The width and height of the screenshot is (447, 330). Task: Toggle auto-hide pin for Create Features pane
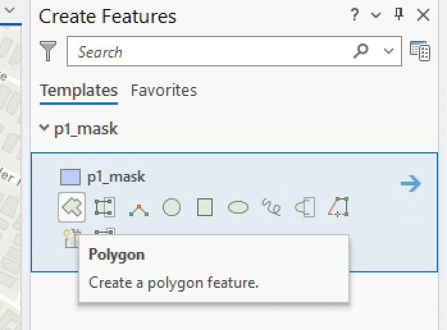tap(400, 15)
